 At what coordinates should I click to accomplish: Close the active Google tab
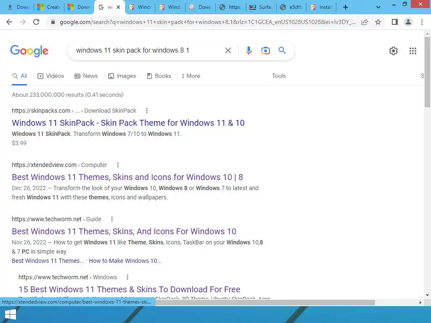coord(118,7)
